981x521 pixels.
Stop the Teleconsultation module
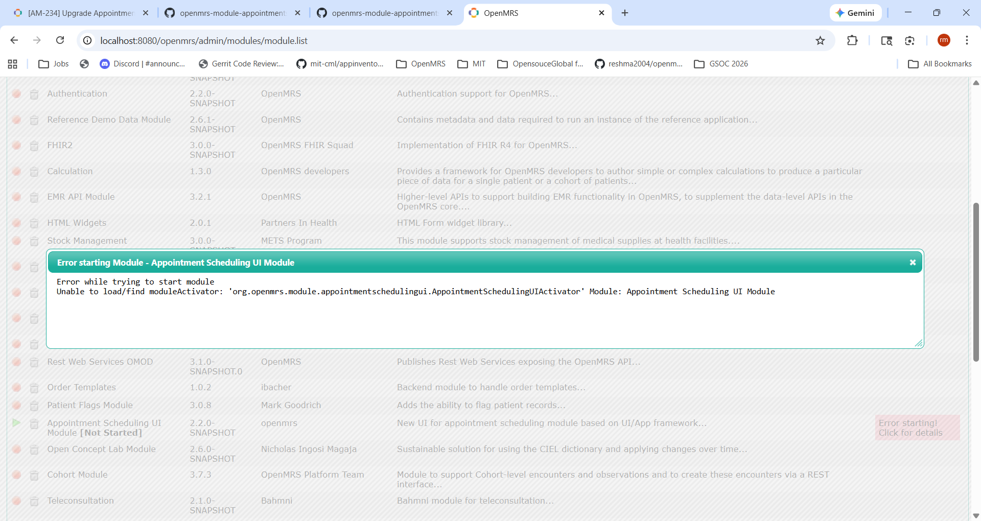tap(16, 501)
